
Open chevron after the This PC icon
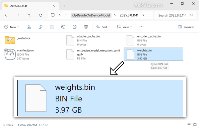pos(60,15)
